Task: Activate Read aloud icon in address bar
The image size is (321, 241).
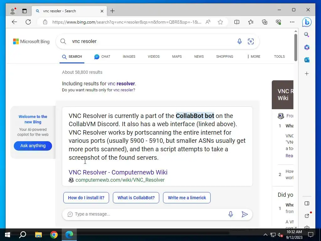Action: click(208, 22)
